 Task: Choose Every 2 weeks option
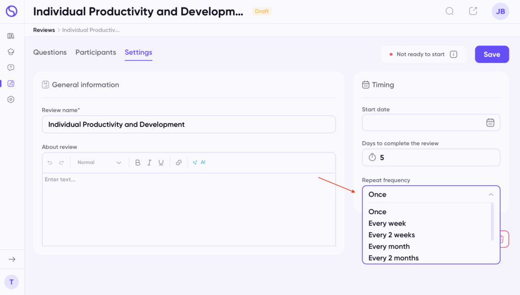(x=392, y=235)
